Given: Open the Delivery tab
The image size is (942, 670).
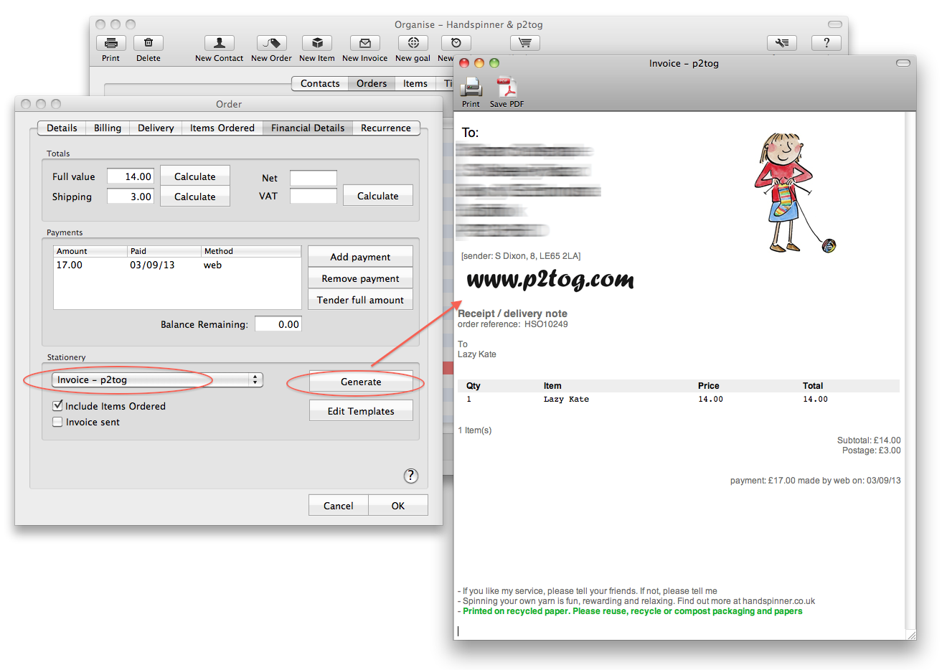Looking at the screenshot, I should click(156, 128).
